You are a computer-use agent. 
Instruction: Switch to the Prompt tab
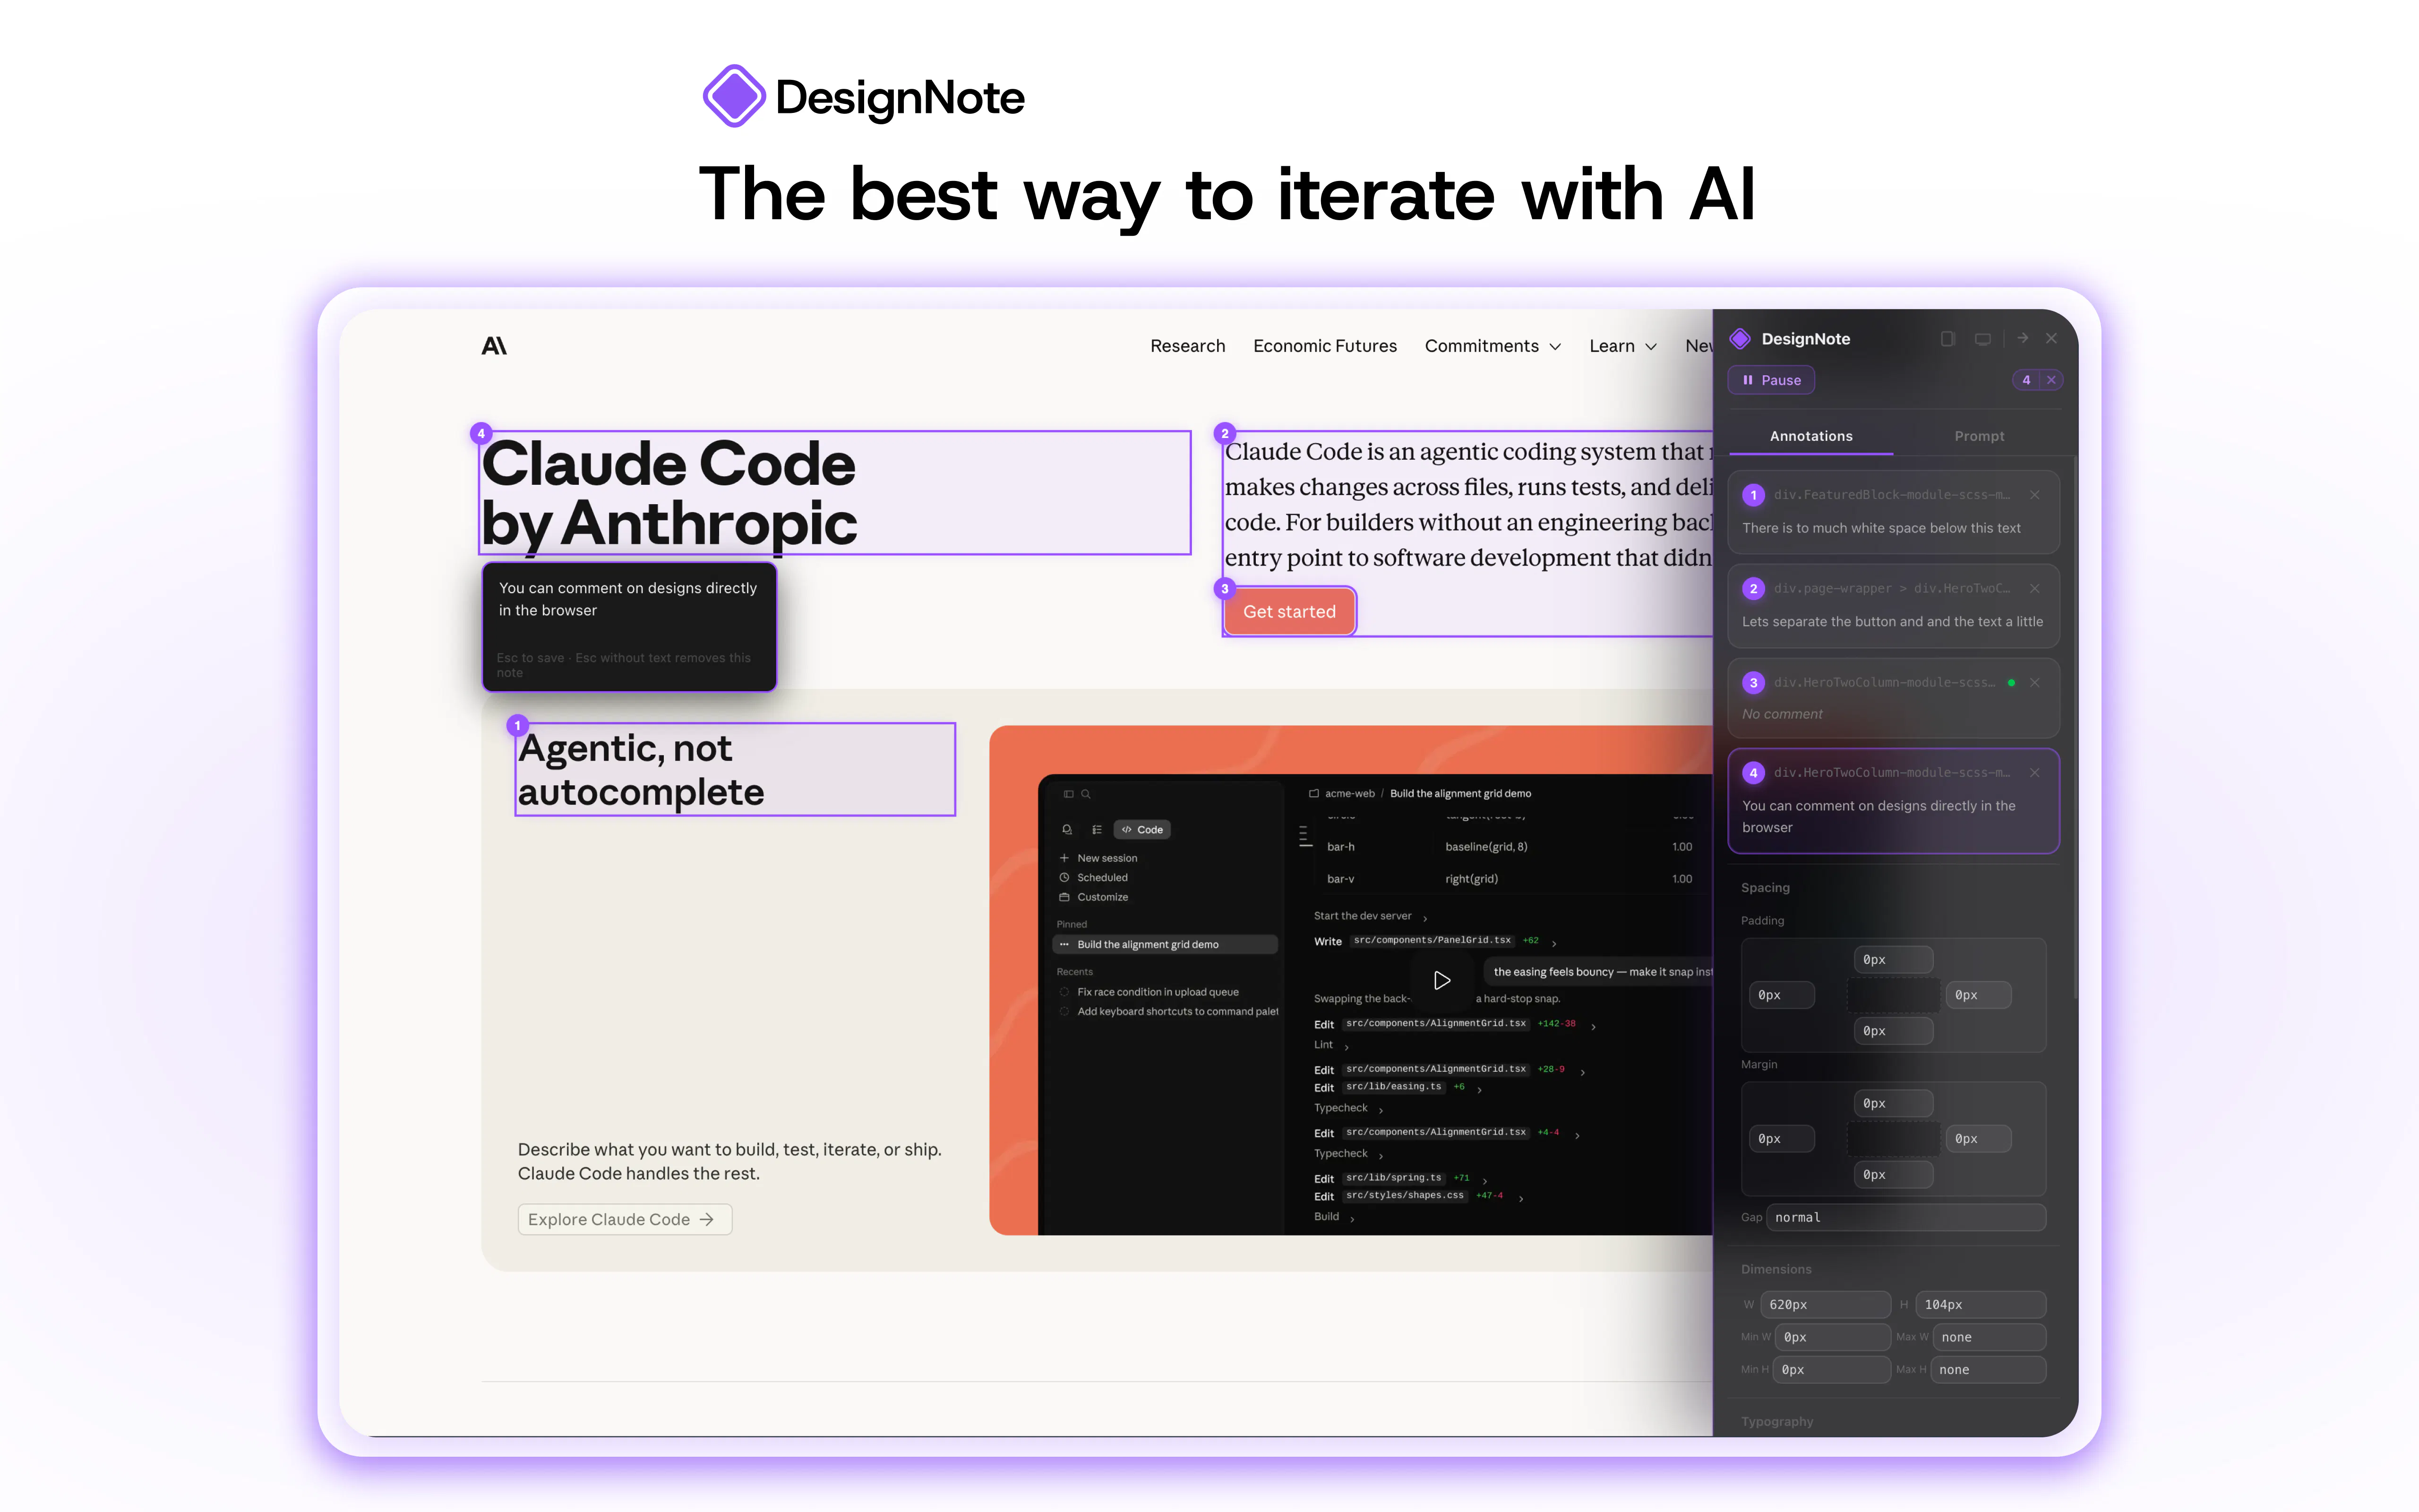(1979, 436)
